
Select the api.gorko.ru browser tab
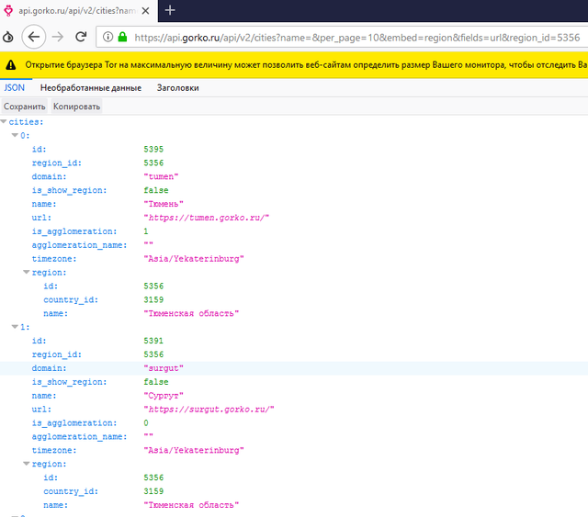(x=77, y=11)
